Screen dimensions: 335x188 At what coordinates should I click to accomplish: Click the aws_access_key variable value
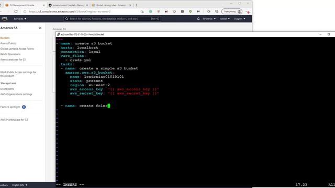pos(133,89)
